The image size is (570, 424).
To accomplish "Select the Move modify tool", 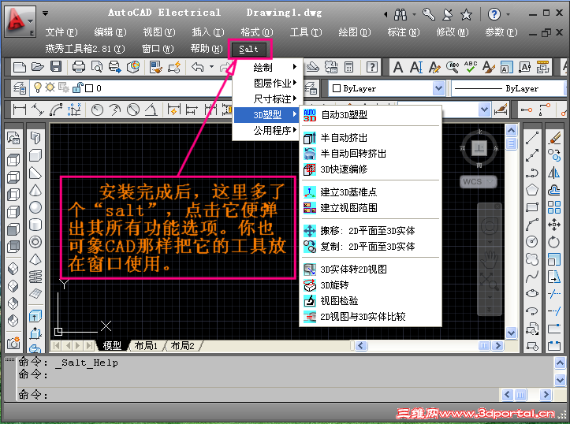I will 554,225.
